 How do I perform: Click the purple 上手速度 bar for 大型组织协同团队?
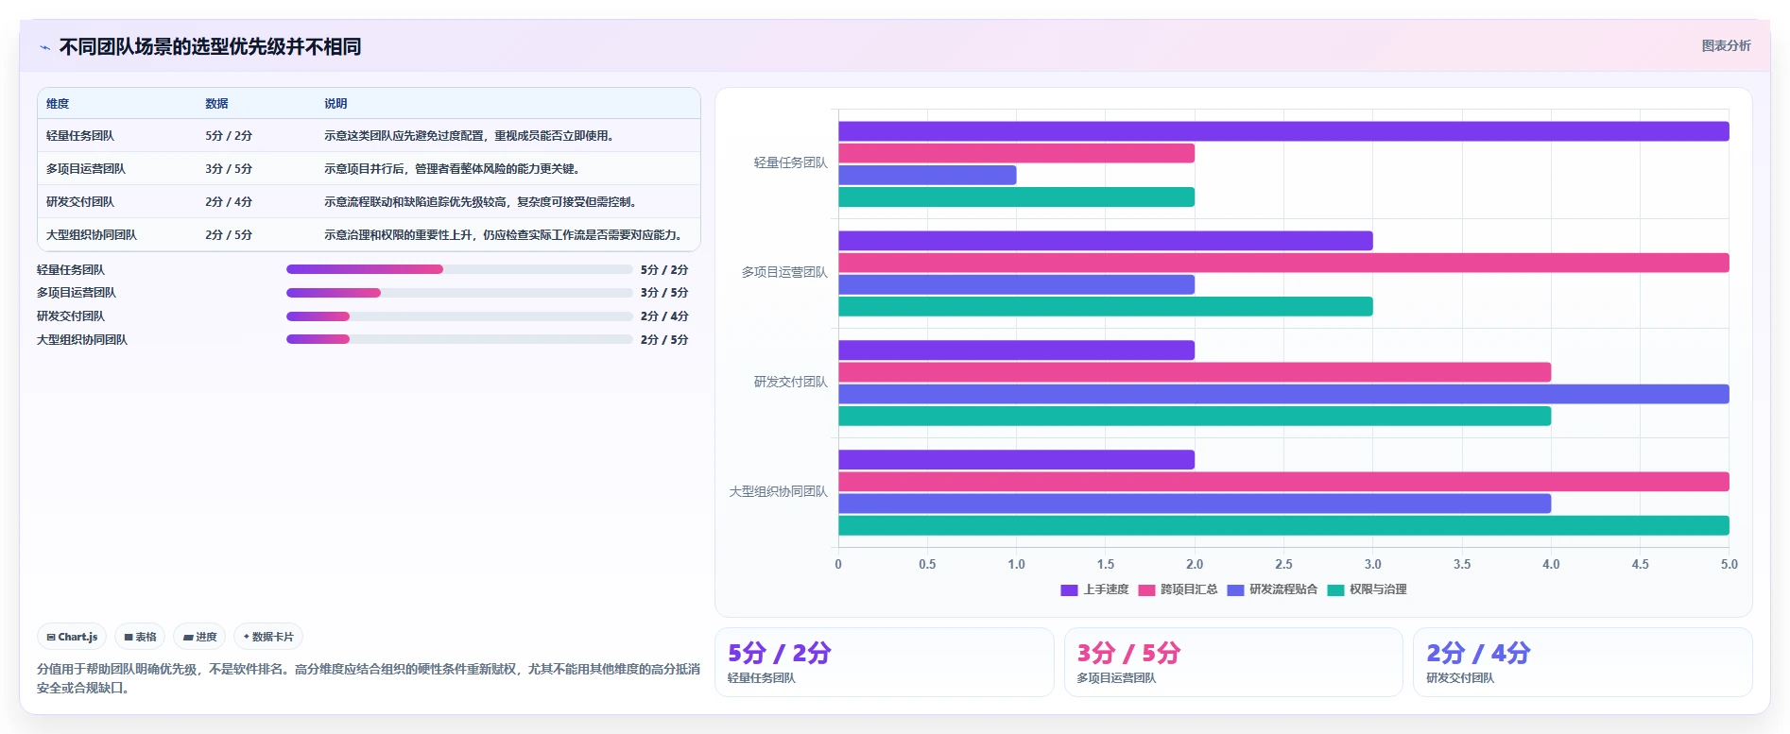tap(1016, 460)
